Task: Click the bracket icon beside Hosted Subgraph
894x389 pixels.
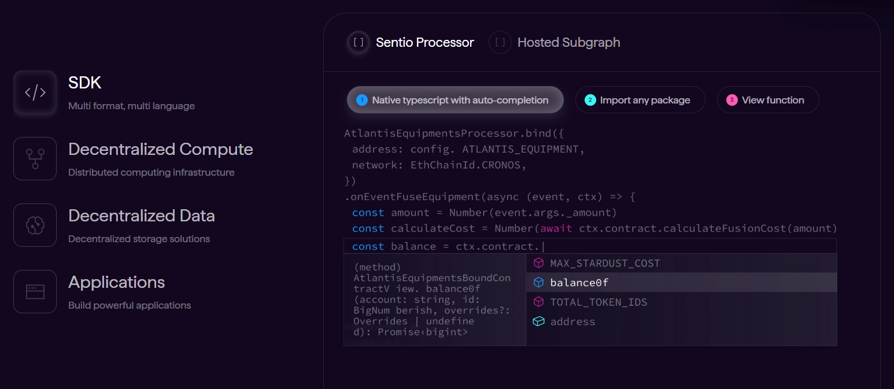Action: pos(500,42)
